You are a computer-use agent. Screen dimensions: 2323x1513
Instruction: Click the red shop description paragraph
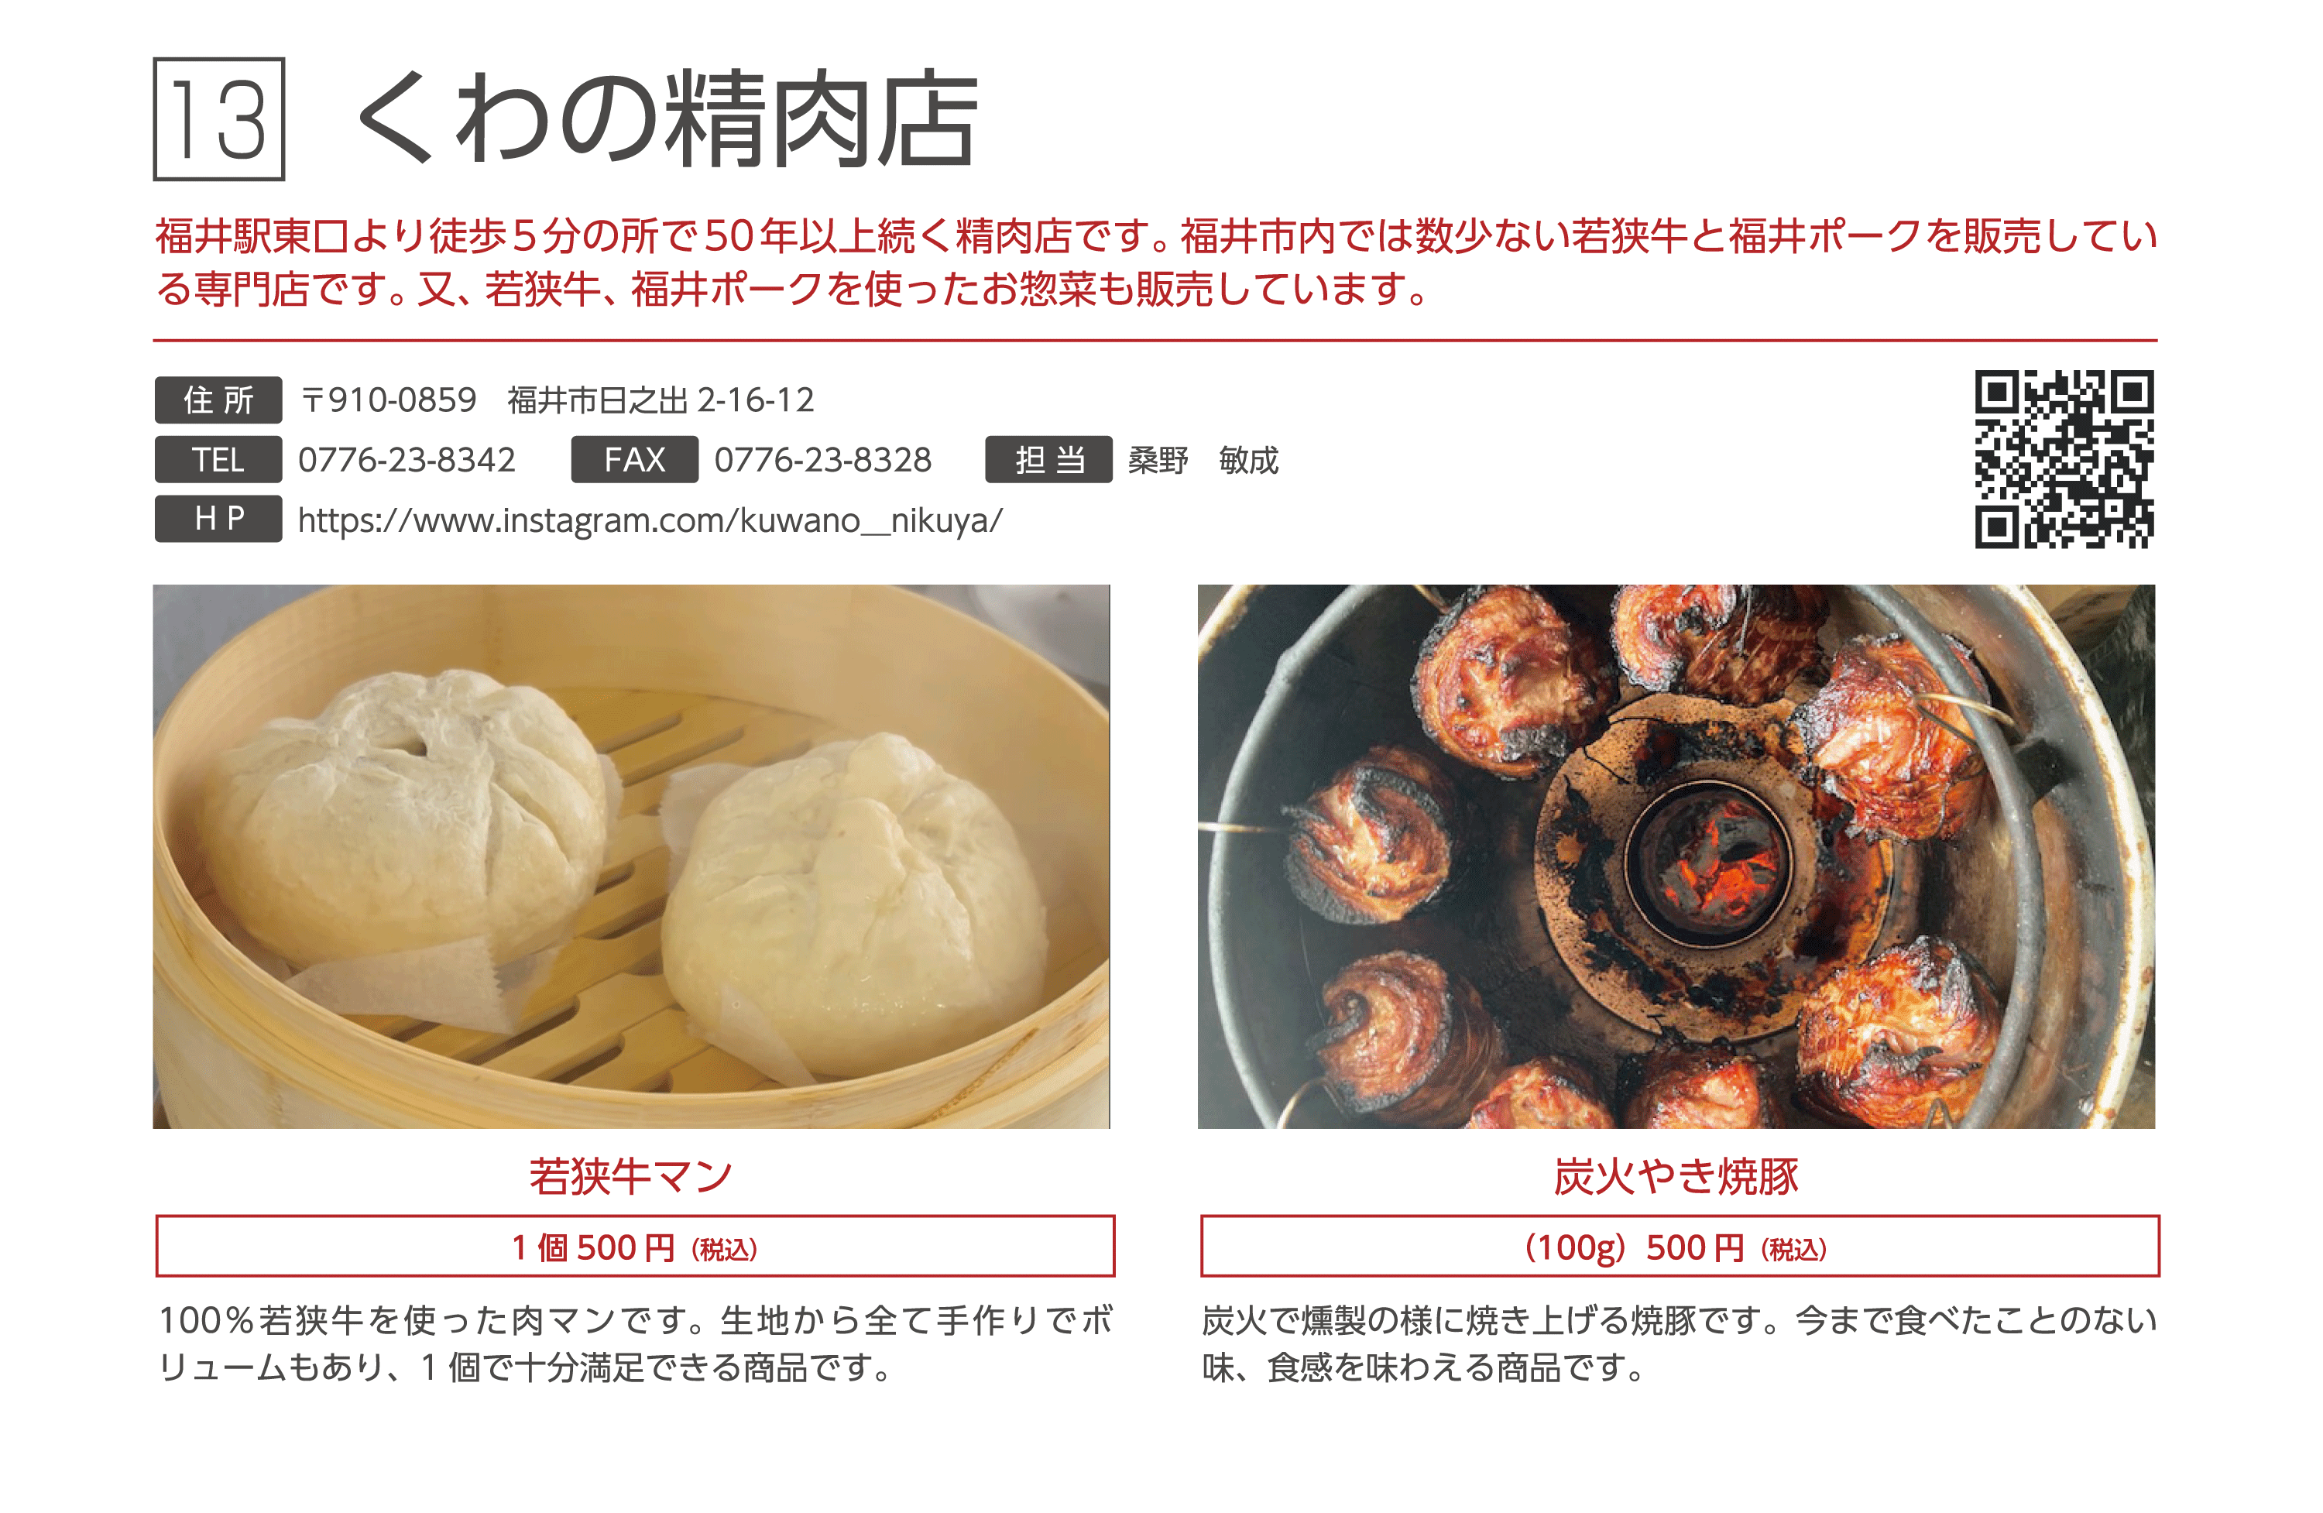[x=1155, y=262]
